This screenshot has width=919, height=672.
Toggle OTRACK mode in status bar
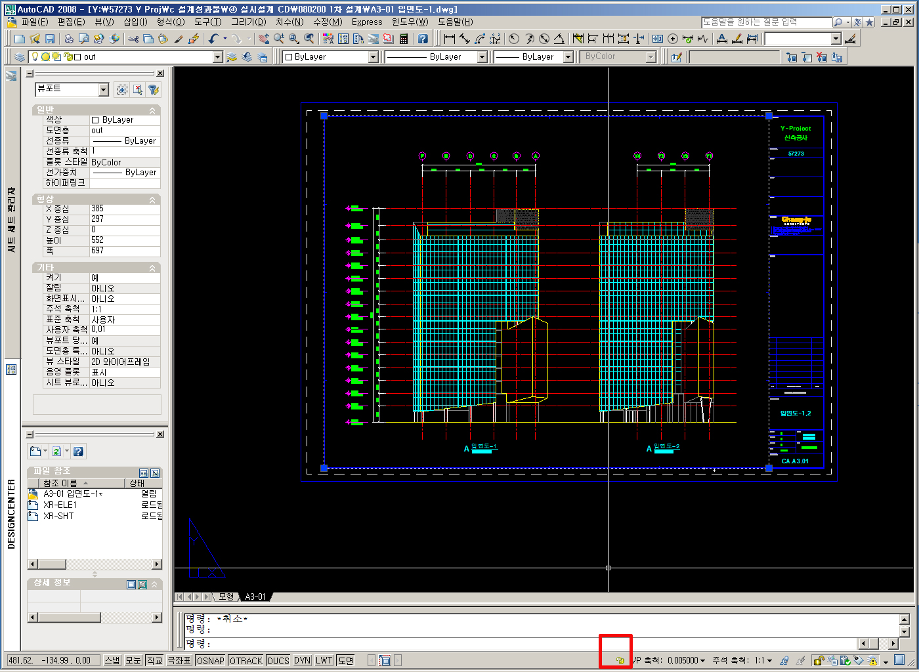(x=246, y=660)
